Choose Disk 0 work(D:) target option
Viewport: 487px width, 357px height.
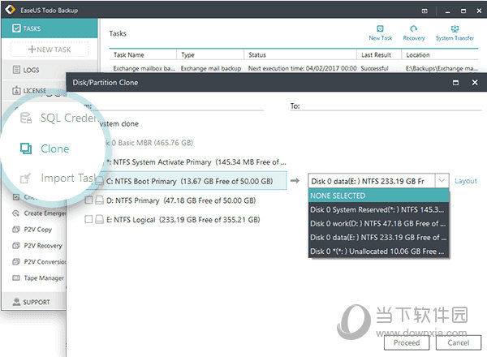point(378,223)
